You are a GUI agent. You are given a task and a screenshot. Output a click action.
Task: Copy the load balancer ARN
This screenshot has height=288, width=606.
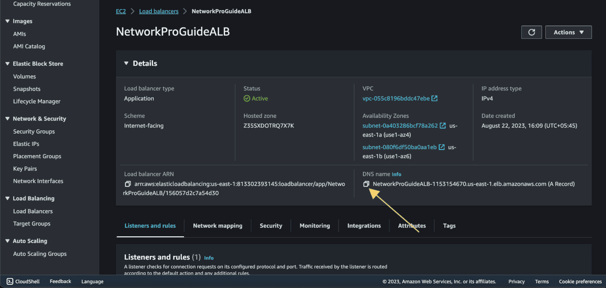pyautogui.click(x=128, y=184)
